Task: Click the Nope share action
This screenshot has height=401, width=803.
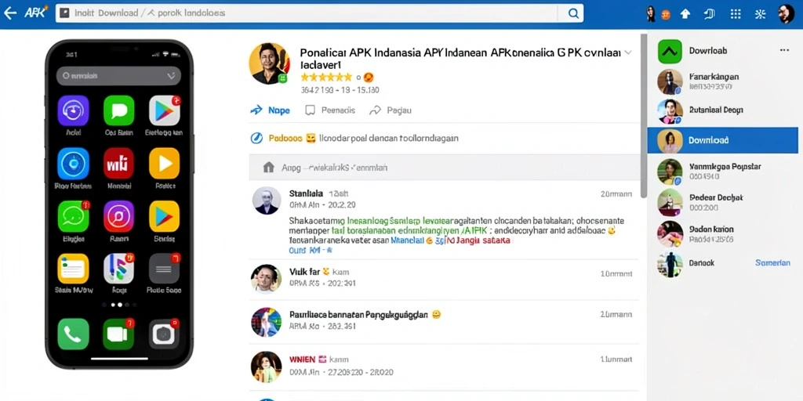Action: pyautogui.click(x=270, y=110)
